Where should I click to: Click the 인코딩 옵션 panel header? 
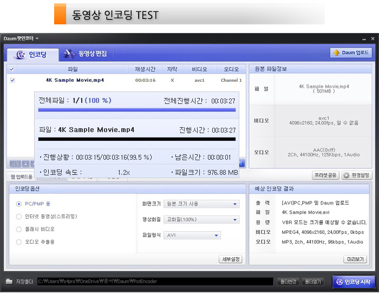pos(127,189)
